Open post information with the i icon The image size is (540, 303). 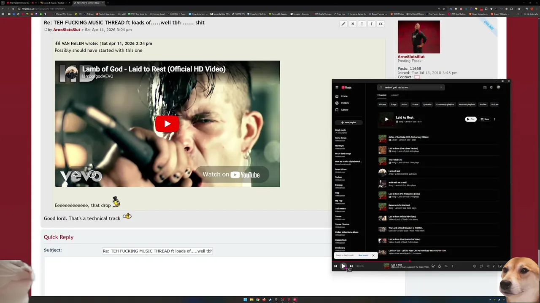(x=371, y=24)
